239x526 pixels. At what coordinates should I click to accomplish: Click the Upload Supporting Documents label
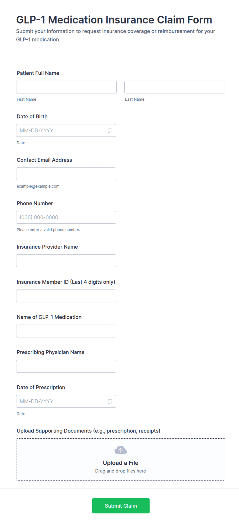tap(88, 431)
